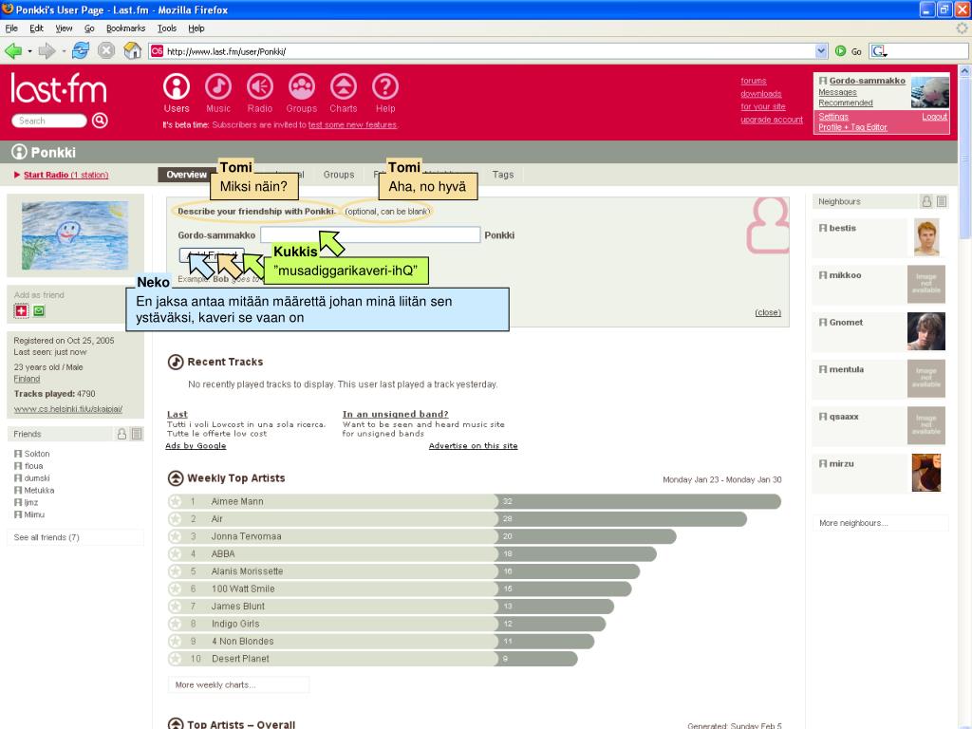Open Gnomet neighbour avatar thumbnail
Viewport: 972px width, 729px height.
point(926,331)
